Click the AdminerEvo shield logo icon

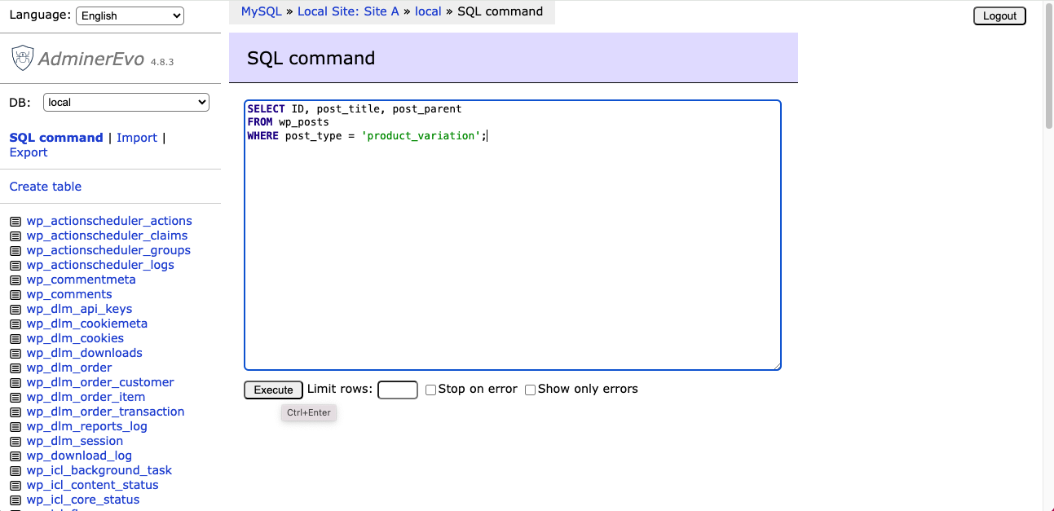23,58
